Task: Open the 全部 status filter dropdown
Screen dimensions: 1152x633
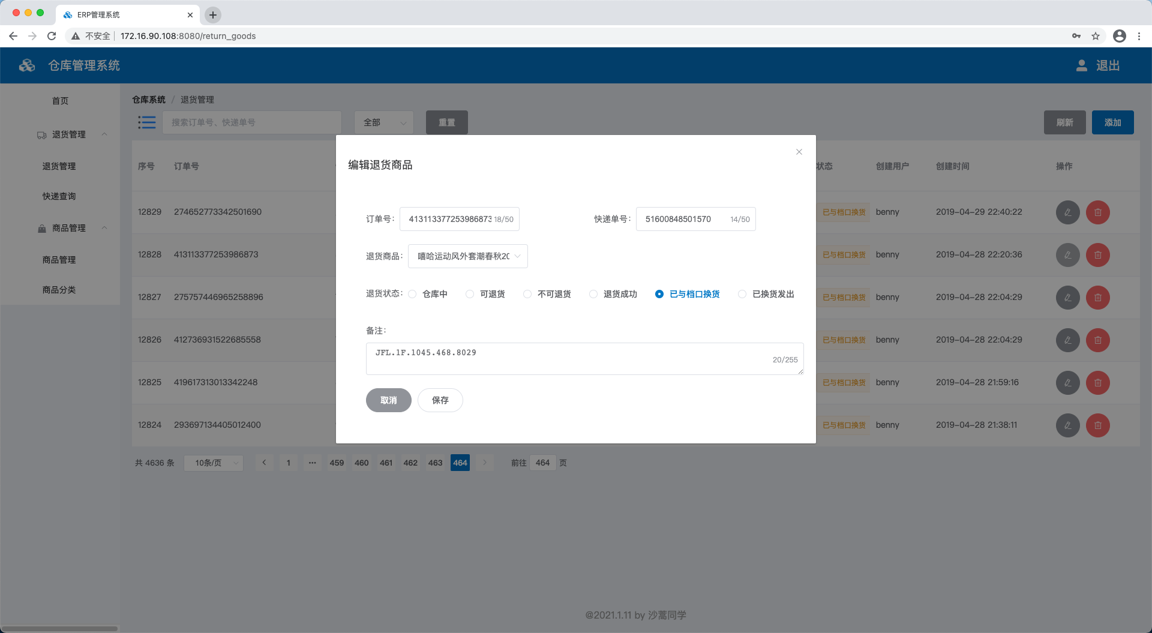Action: 384,122
